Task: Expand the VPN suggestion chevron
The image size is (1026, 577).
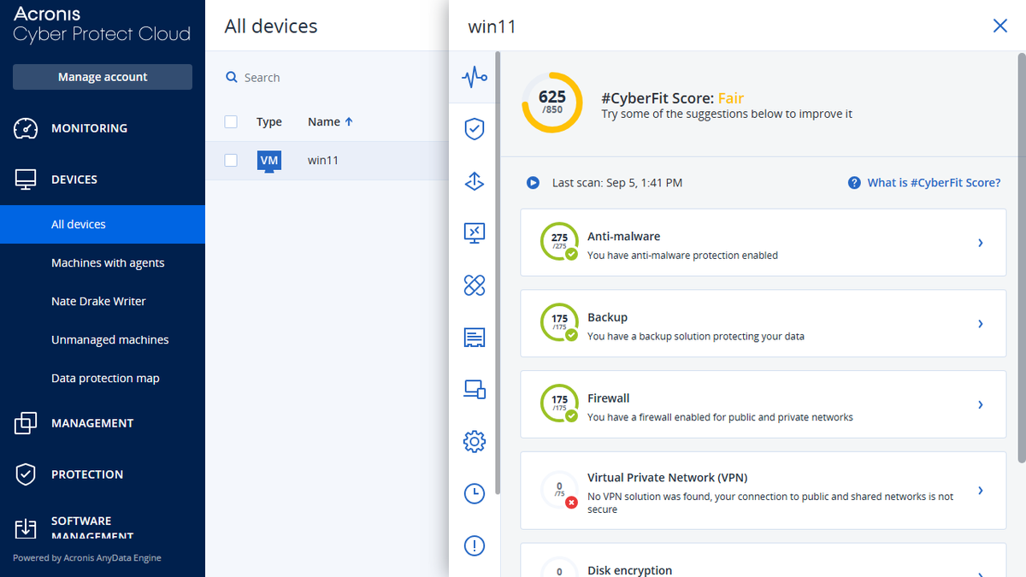Action: click(x=980, y=490)
